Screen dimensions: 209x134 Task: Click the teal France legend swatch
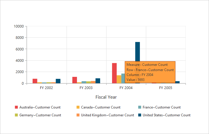click(140, 107)
